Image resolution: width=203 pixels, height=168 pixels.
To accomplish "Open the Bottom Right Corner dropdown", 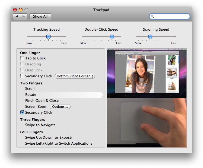I will pos(75,76).
